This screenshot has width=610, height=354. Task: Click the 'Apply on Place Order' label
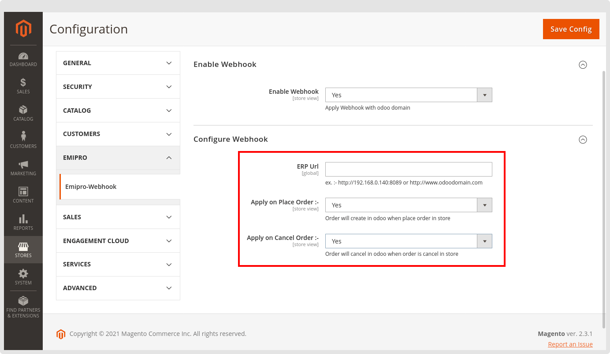pyautogui.click(x=285, y=202)
